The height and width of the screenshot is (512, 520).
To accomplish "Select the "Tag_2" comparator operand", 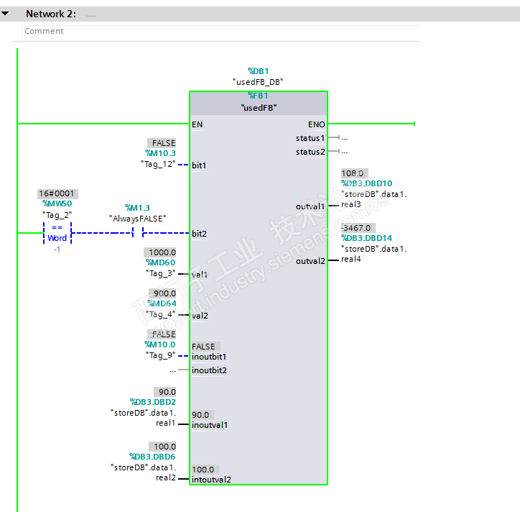I will tap(57, 215).
